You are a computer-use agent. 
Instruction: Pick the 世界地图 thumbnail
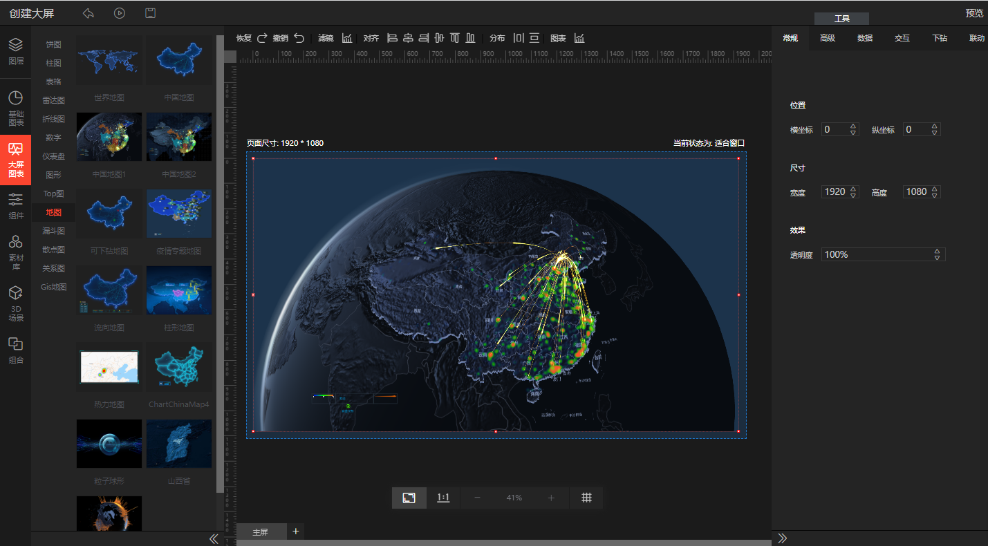pos(109,60)
